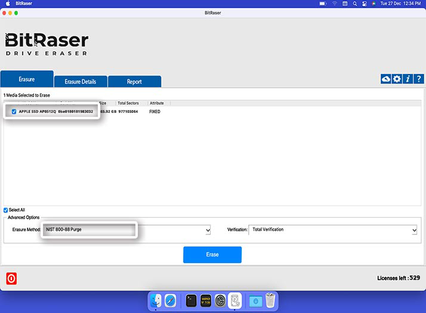This screenshot has width=426, height=313.
Task: Click the Apple menu icon
Action: click(x=8, y=4)
